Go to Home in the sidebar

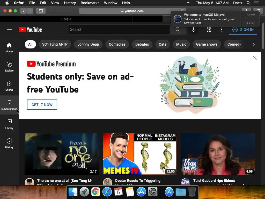(9, 48)
